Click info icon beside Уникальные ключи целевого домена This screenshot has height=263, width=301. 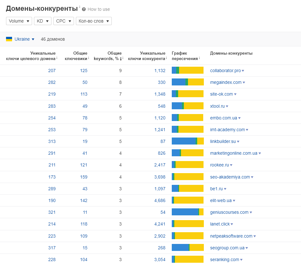(57, 58)
